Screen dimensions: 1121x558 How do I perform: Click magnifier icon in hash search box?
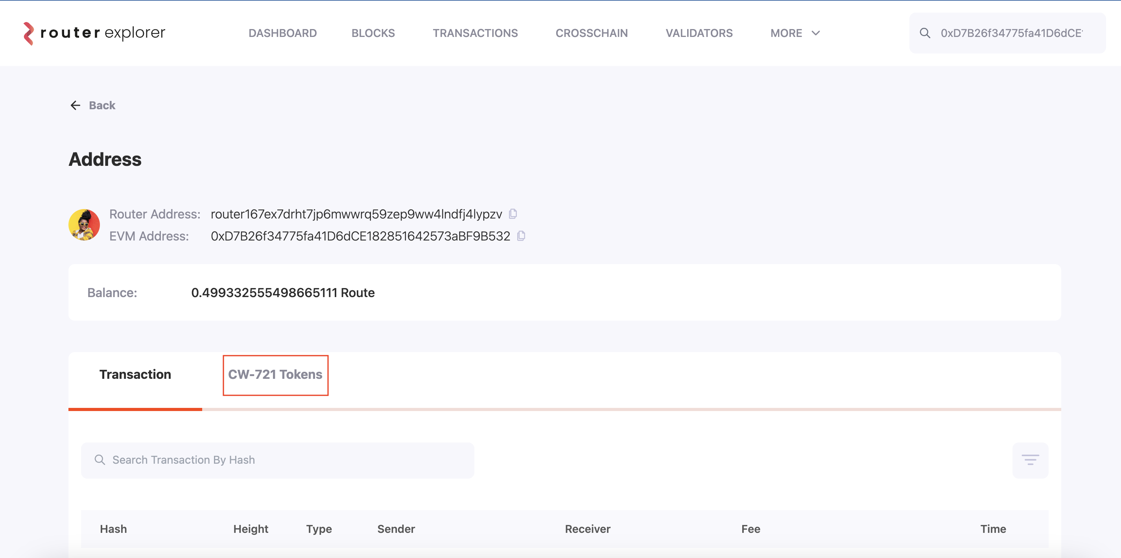pyautogui.click(x=100, y=460)
